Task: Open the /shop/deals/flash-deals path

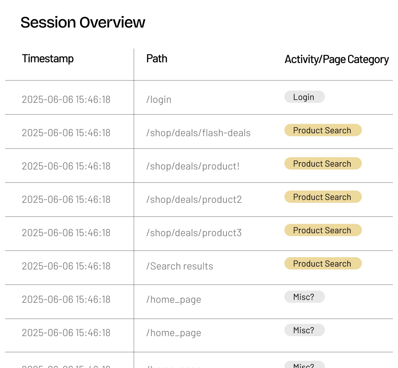Action: (198, 133)
